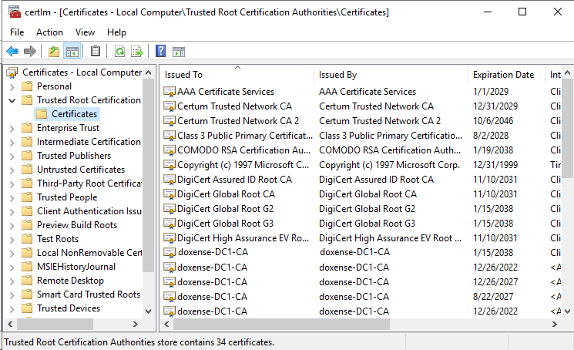Screen dimensions: 574x350
Task: Select Untrusted Certificates in the tree
Action: coord(80,170)
